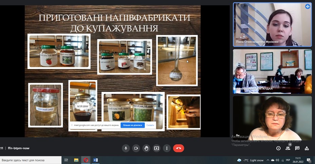
Task: Click the flask photo on the slide
Action: click(x=177, y=60)
